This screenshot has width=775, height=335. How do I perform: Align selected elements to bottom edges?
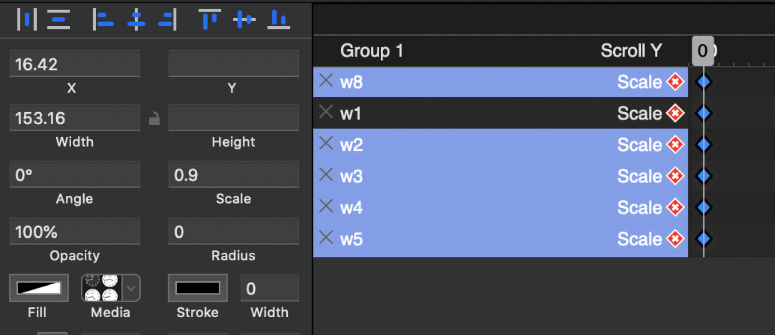point(279,20)
